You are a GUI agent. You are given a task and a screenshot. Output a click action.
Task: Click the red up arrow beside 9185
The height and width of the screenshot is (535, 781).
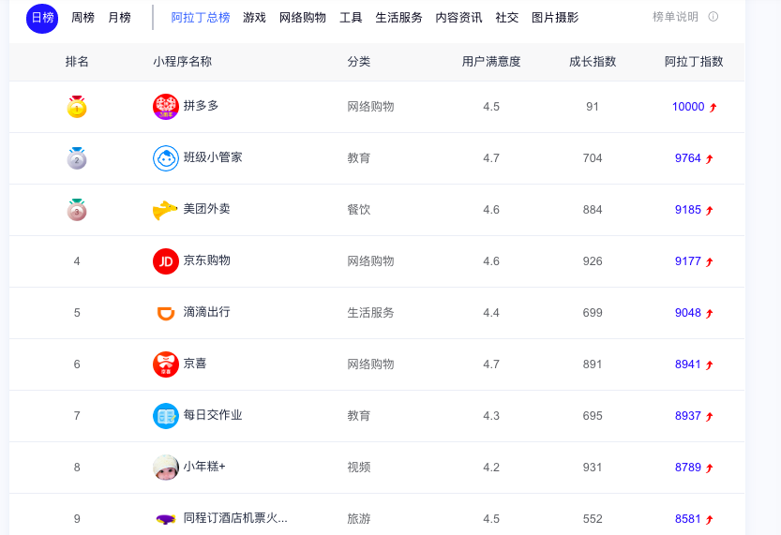click(x=709, y=210)
